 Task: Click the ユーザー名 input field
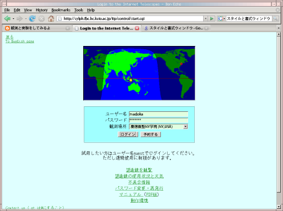tap(159, 114)
